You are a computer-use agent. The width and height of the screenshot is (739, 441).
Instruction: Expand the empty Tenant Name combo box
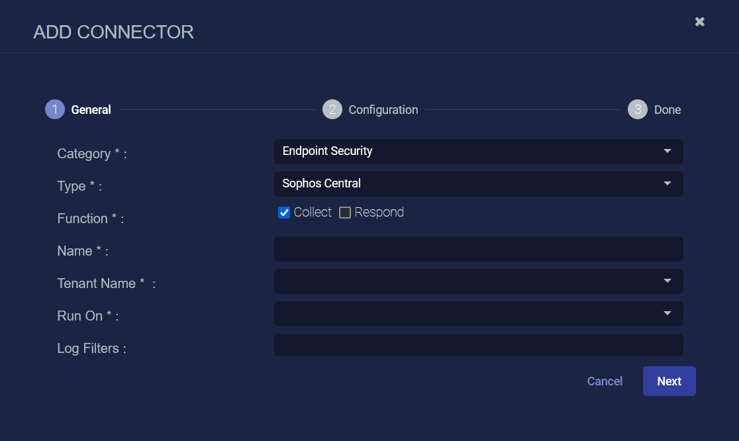pos(464,281)
